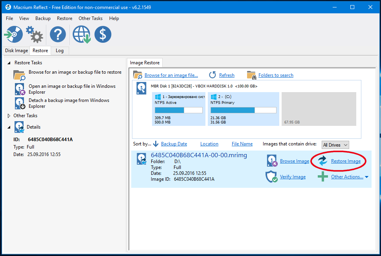The height and width of the screenshot is (256, 381).
Task: Sort by Backup Date link
Action: [x=174, y=144]
